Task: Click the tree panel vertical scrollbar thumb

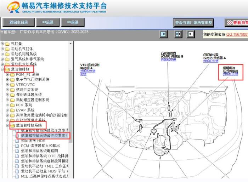Action: point(71,106)
